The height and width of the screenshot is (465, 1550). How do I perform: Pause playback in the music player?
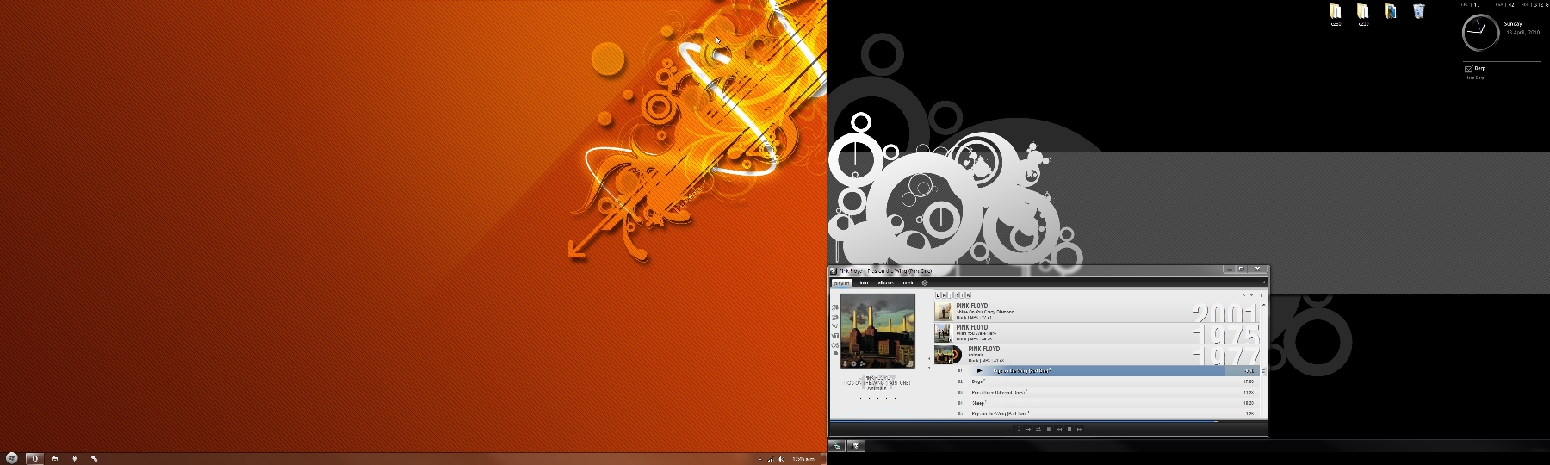1069,429
